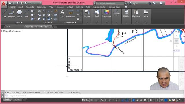The image size is (185, 104).
Task: Click the Rotate tool icon
Action: tap(44, 11)
